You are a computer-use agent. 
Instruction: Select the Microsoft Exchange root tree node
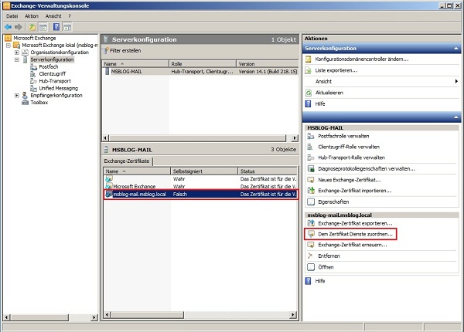[35, 38]
